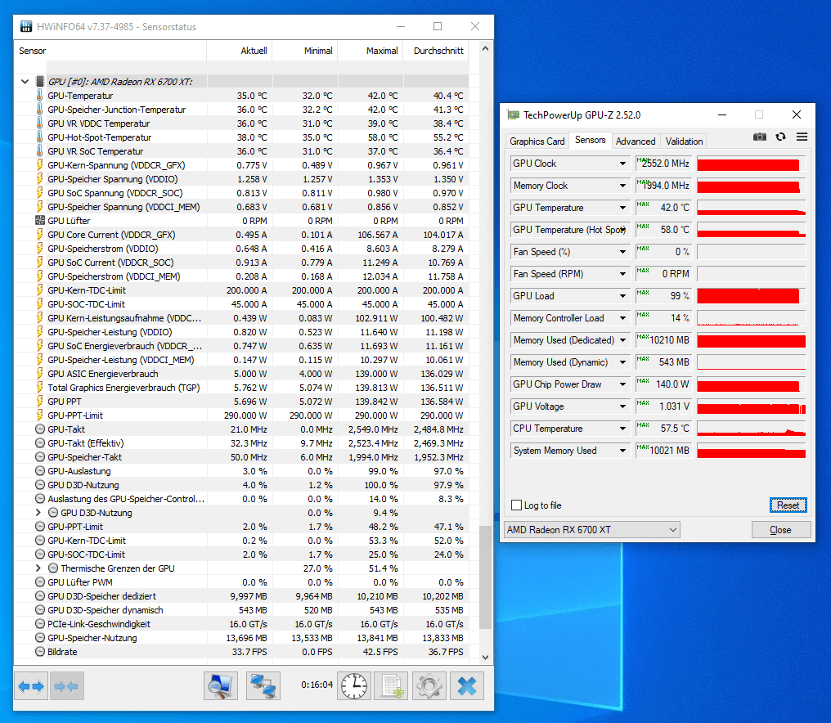The image size is (831, 723).
Task: Open the Fan Speed (%) dropdown
Action: [x=622, y=252]
